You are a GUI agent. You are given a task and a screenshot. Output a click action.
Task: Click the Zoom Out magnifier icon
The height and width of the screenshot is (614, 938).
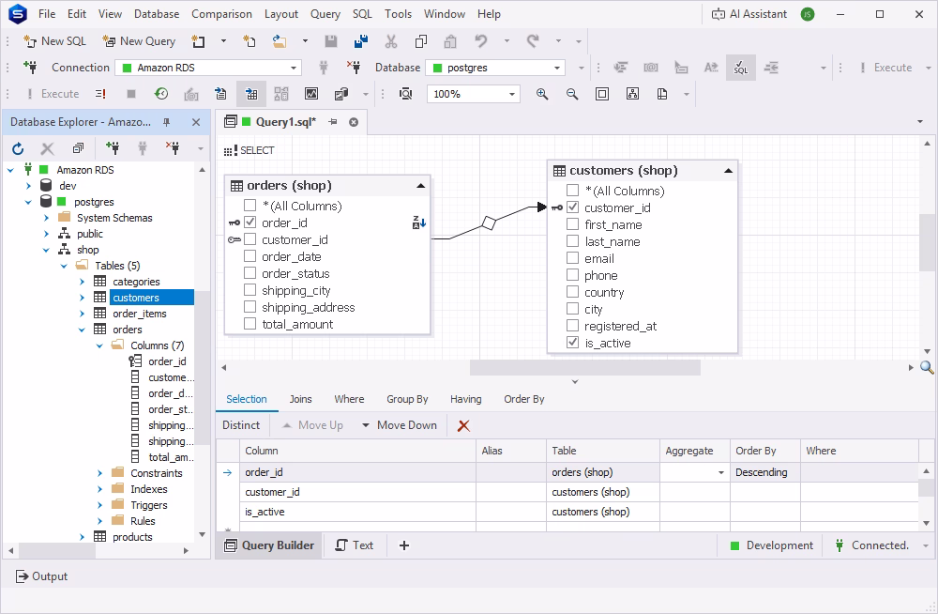[572, 94]
